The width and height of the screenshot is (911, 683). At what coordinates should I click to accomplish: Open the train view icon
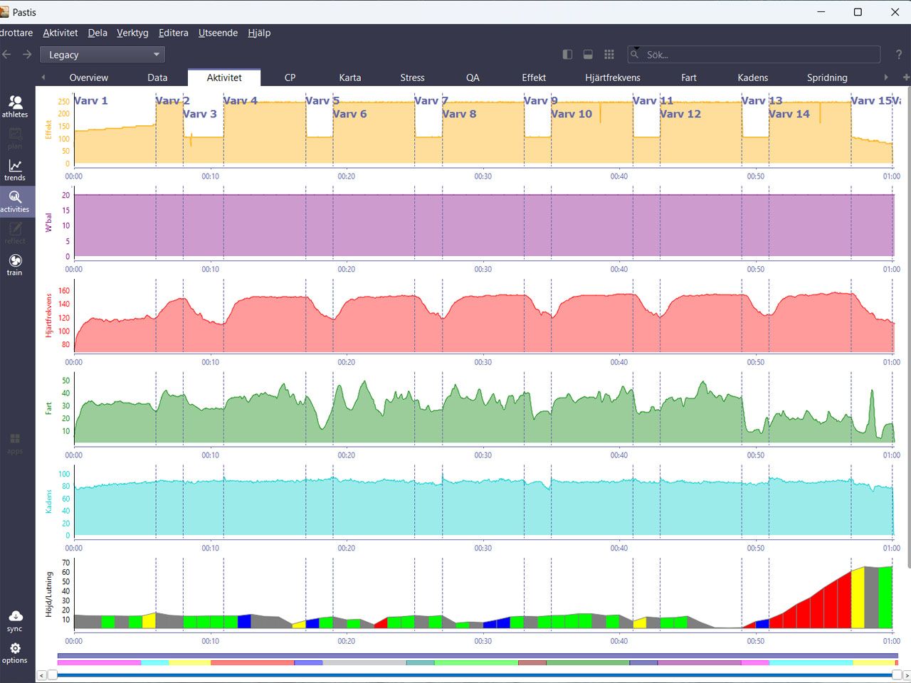(15, 265)
